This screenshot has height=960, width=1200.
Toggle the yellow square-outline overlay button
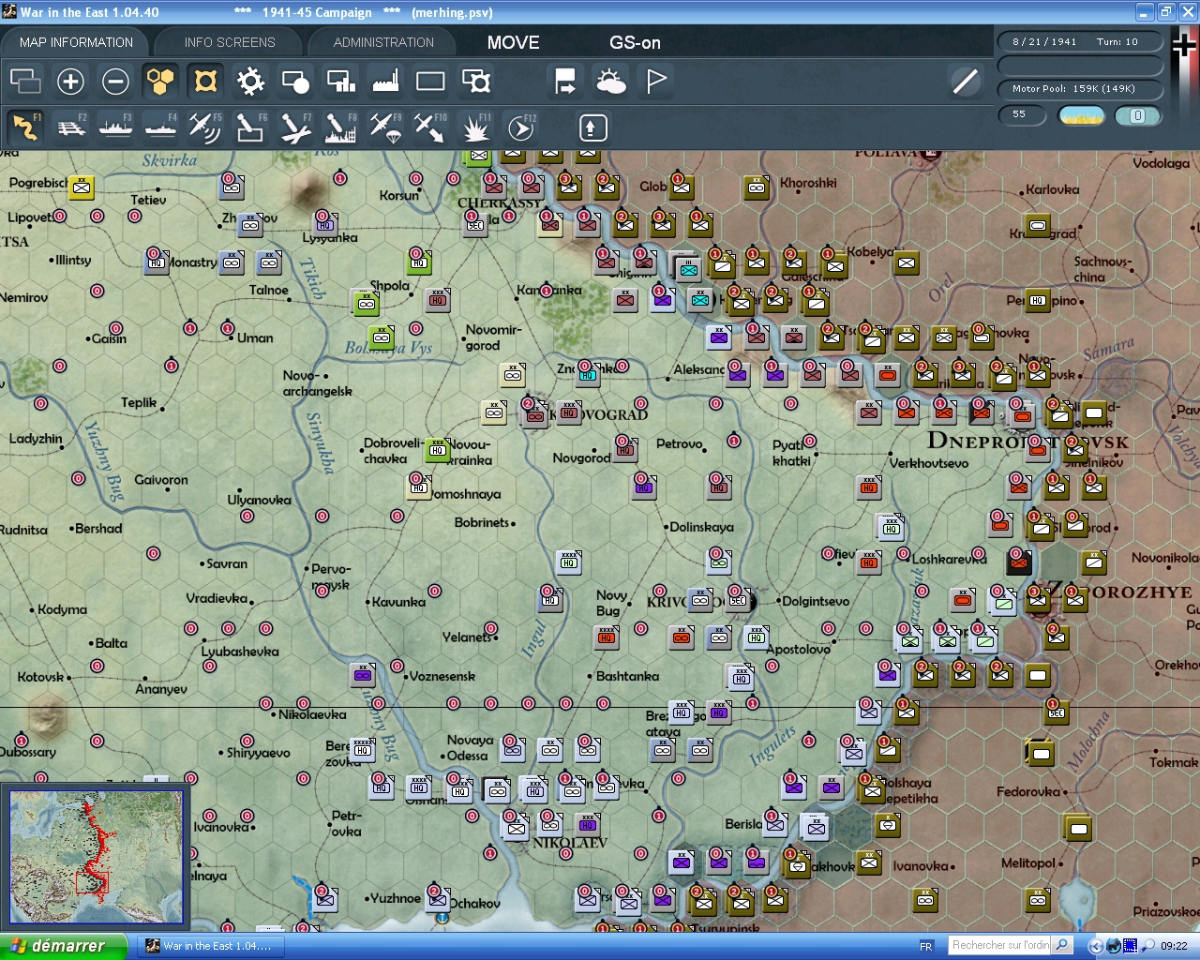[205, 82]
